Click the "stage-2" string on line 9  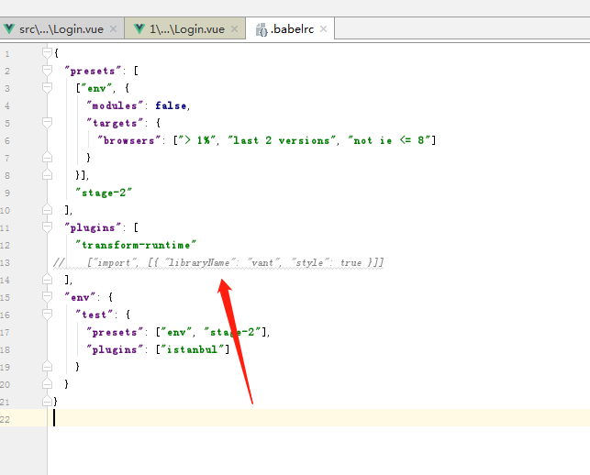tap(104, 193)
